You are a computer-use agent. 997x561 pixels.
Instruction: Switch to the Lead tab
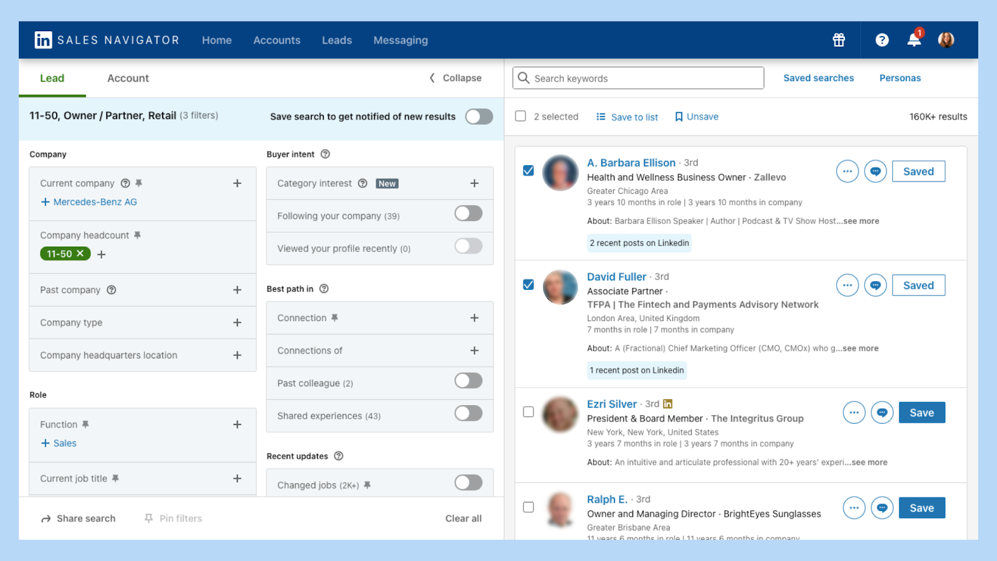pos(52,78)
